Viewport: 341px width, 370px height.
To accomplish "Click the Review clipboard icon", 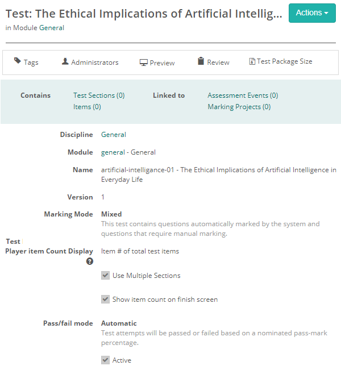I will coord(201,61).
